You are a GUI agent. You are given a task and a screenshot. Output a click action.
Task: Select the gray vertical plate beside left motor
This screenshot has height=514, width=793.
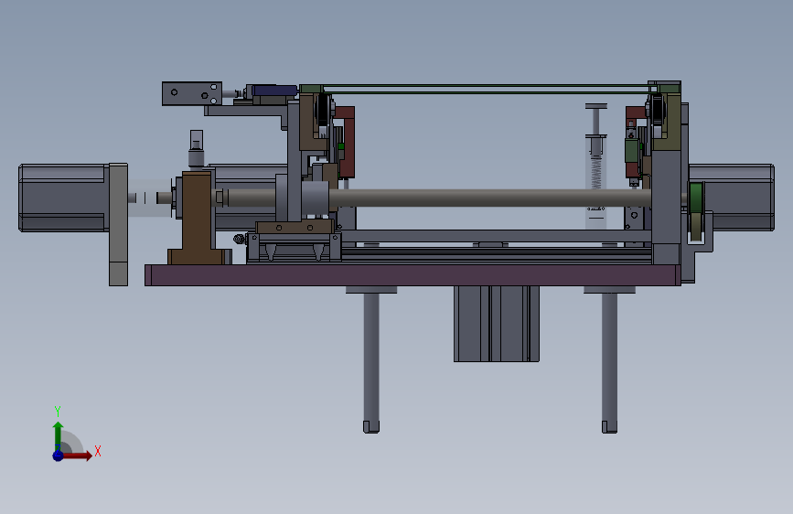pos(118,224)
